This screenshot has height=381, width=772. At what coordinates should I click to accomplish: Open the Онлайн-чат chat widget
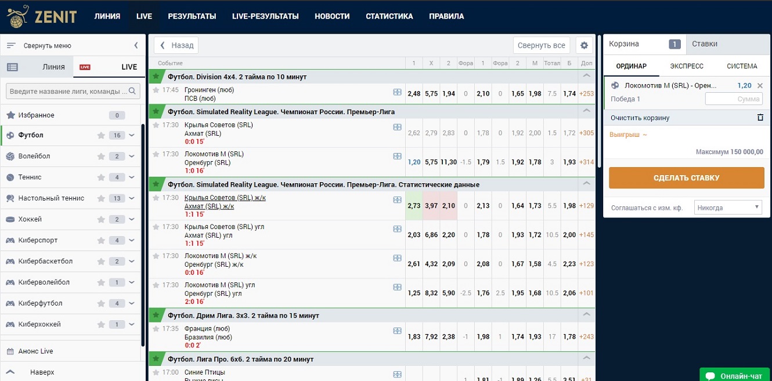point(734,375)
